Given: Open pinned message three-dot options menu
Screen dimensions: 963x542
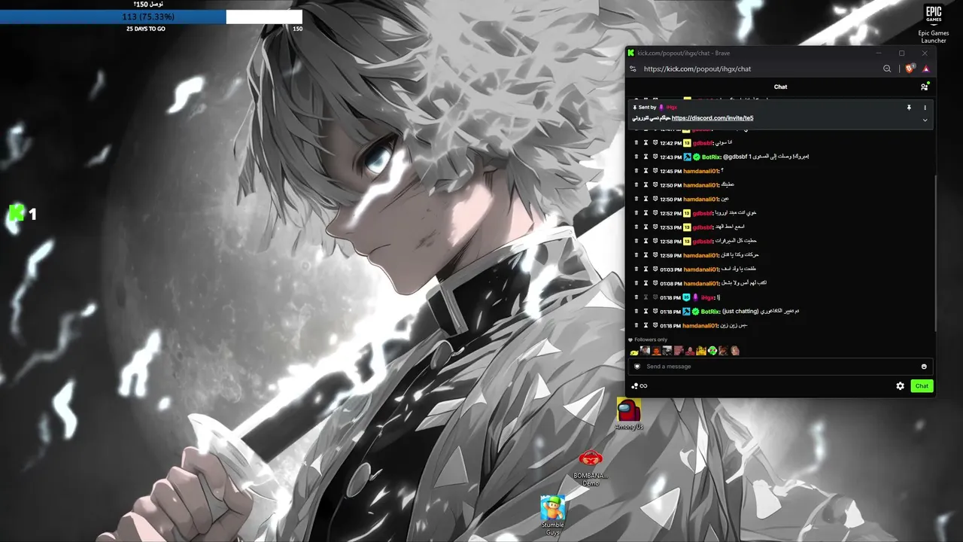Looking at the screenshot, I should coord(925,108).
